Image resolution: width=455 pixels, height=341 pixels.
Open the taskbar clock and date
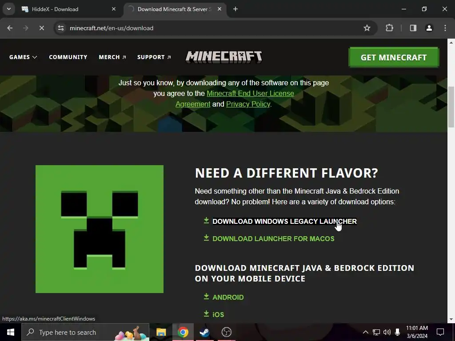(417, 332)
